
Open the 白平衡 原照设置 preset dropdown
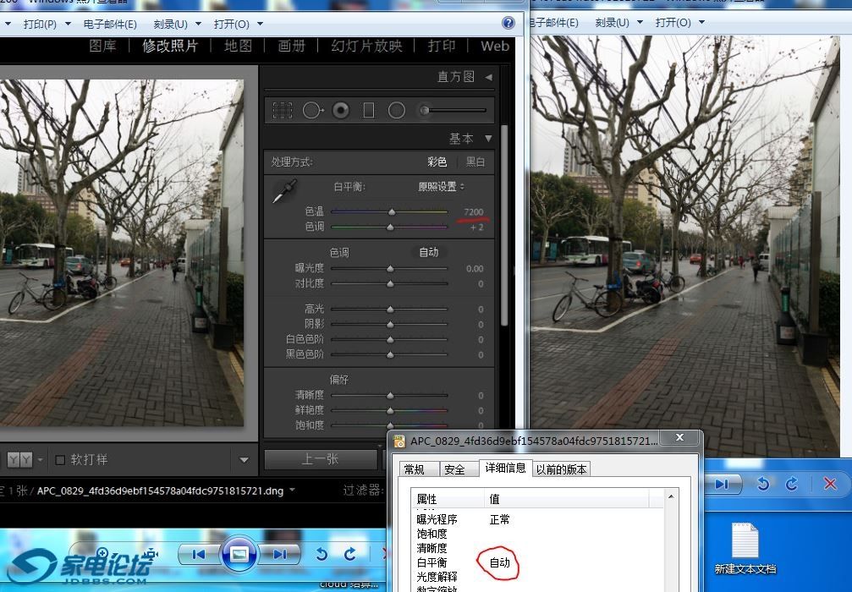(x=442, y=186)
